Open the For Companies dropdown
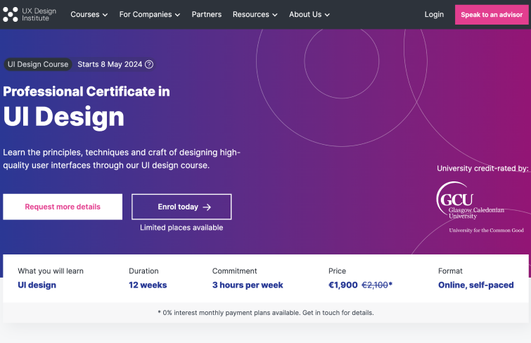531x343 pixels. pyautogui.click(x=149, y=15)
